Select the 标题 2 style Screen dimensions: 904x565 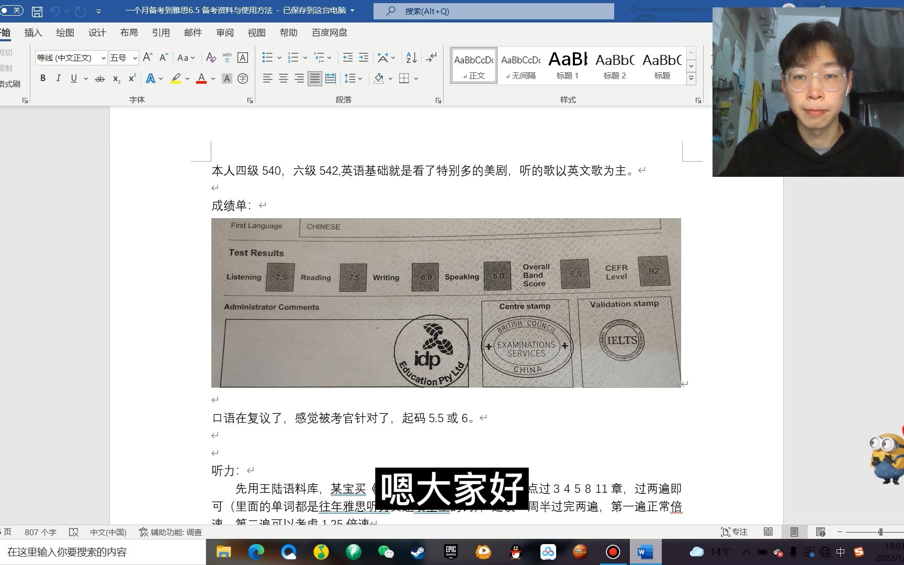615,65
